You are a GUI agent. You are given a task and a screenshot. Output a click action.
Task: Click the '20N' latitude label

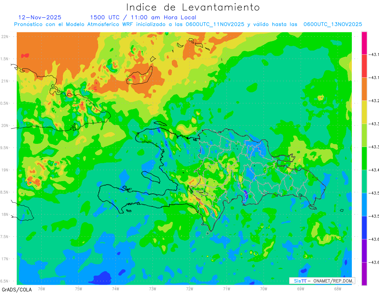click(5, 125)
